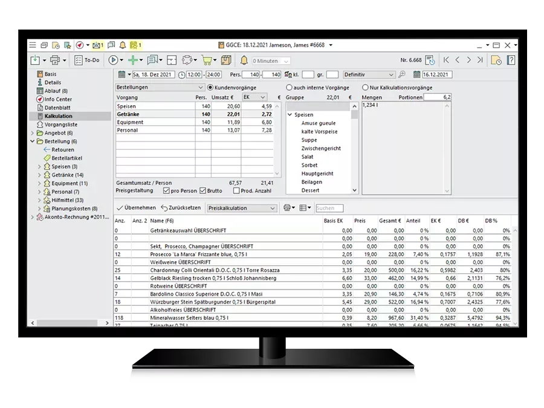Enable the Prod. Anzahl checkbox
544x408 pixels.
coord(236,191)
